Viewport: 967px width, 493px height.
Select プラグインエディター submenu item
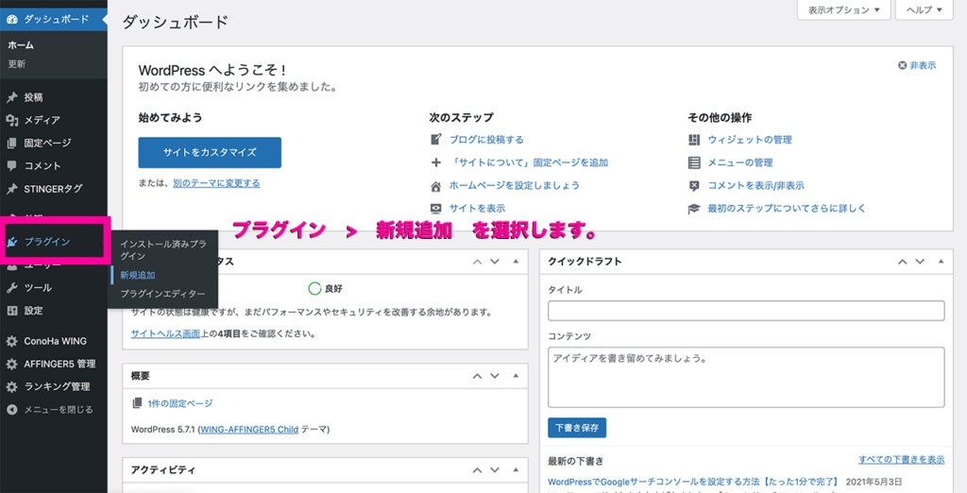[162, 294]
